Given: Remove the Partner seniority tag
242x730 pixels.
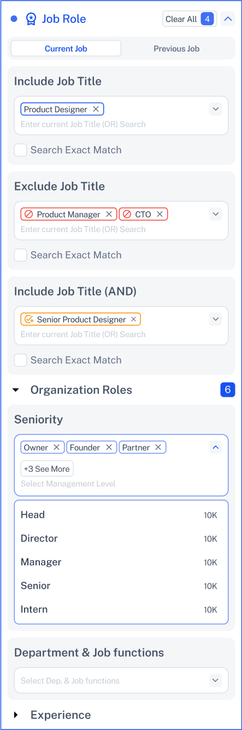Looking at the screenshot, I should [x=158, y=448].
